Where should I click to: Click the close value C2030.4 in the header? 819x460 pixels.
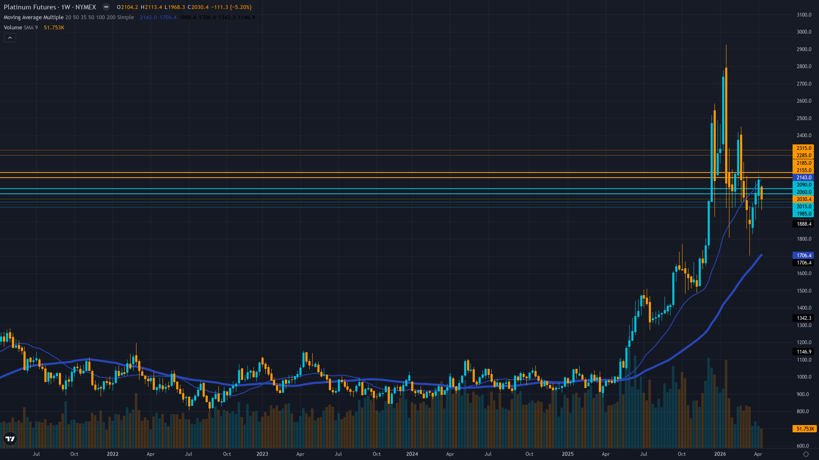(x=198, y=7)
